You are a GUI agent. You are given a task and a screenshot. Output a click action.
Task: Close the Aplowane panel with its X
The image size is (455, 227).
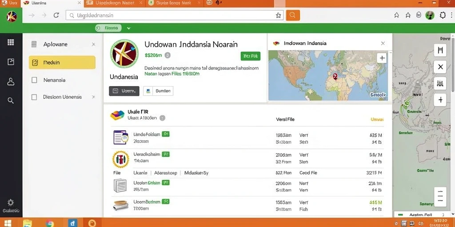pos(93,44)
